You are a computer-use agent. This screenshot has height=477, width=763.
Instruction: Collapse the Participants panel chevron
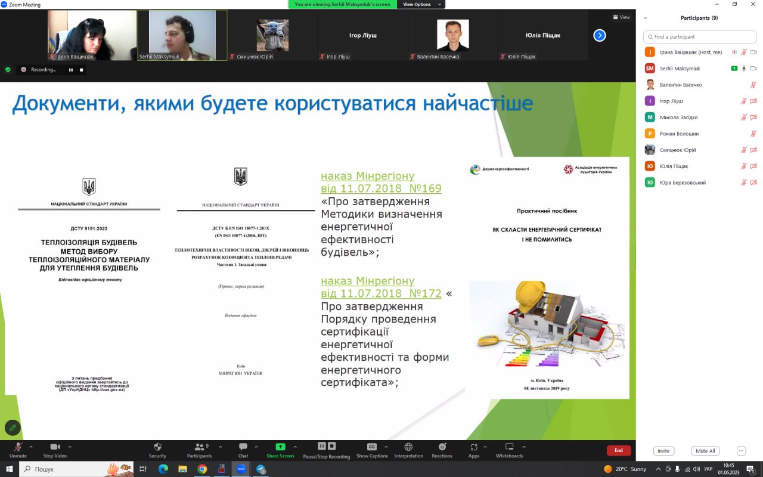tap(646, 18)
